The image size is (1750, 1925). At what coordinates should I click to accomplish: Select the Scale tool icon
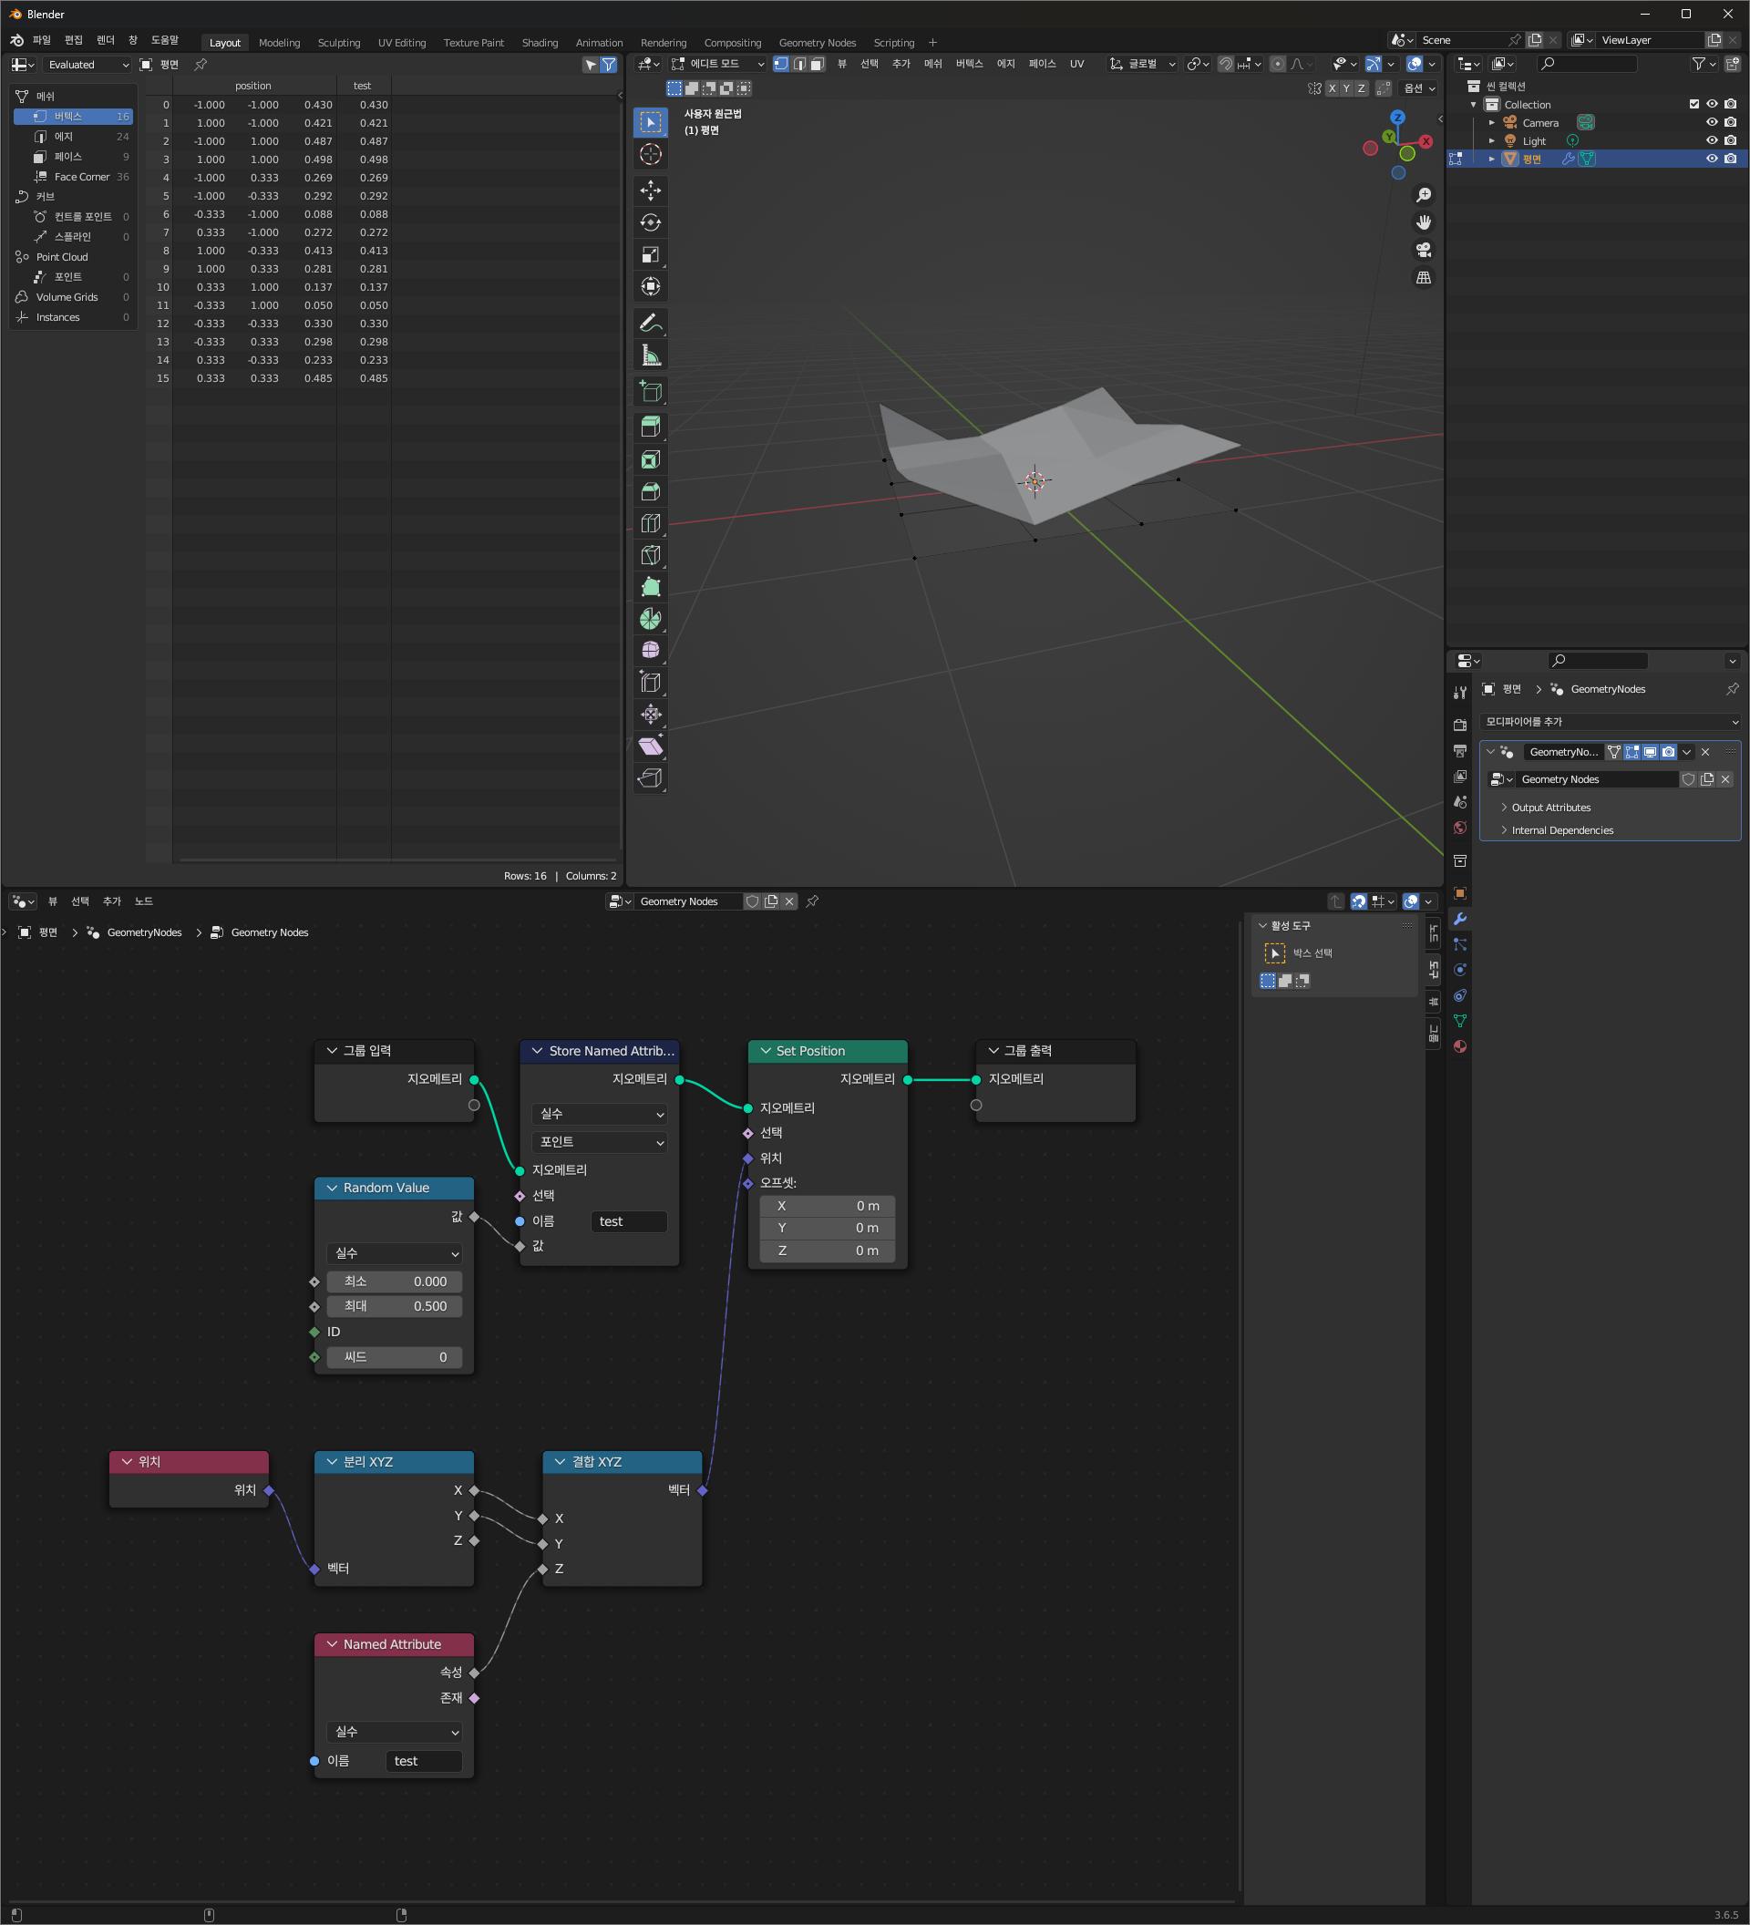click(650, 255)
